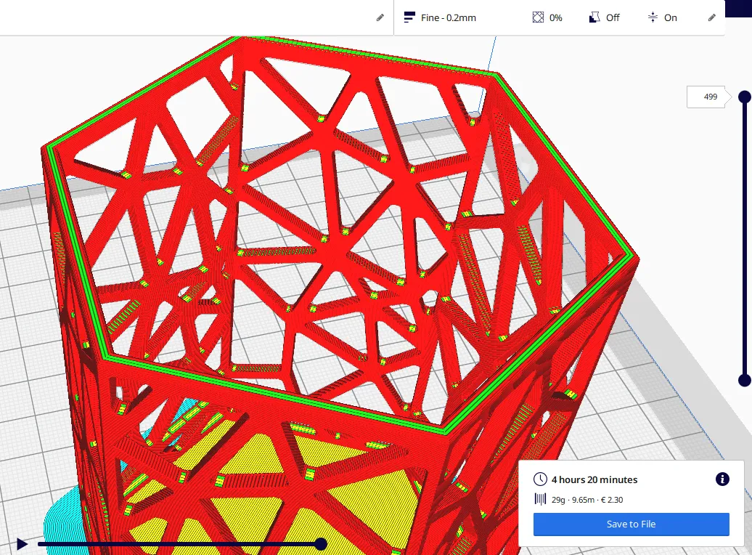
Task: Click the layer height profile icon
Action: pos(410,17)
